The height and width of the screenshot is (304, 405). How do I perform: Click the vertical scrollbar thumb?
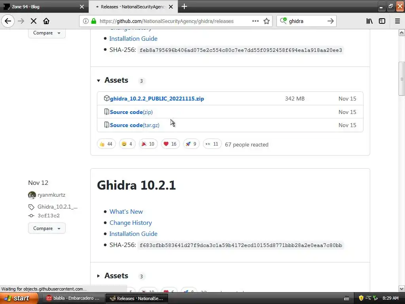(x=401, y=79)
